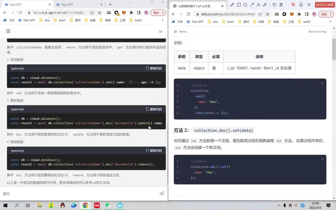Send the question with the paper plane icon
Viewport: 336px width, 210px height.
(x=162, y=193)
